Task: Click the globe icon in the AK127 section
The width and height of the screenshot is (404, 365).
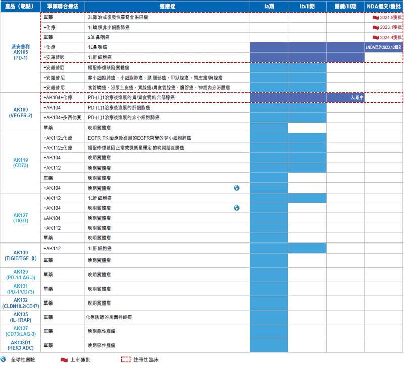Action: click(237, 208)
